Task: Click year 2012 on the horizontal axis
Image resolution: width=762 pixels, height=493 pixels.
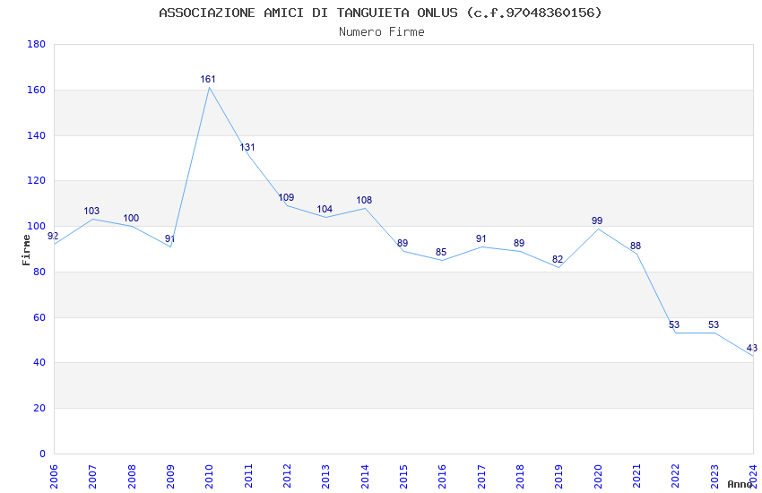Action: pyautogui.click(x=287, y=477)
